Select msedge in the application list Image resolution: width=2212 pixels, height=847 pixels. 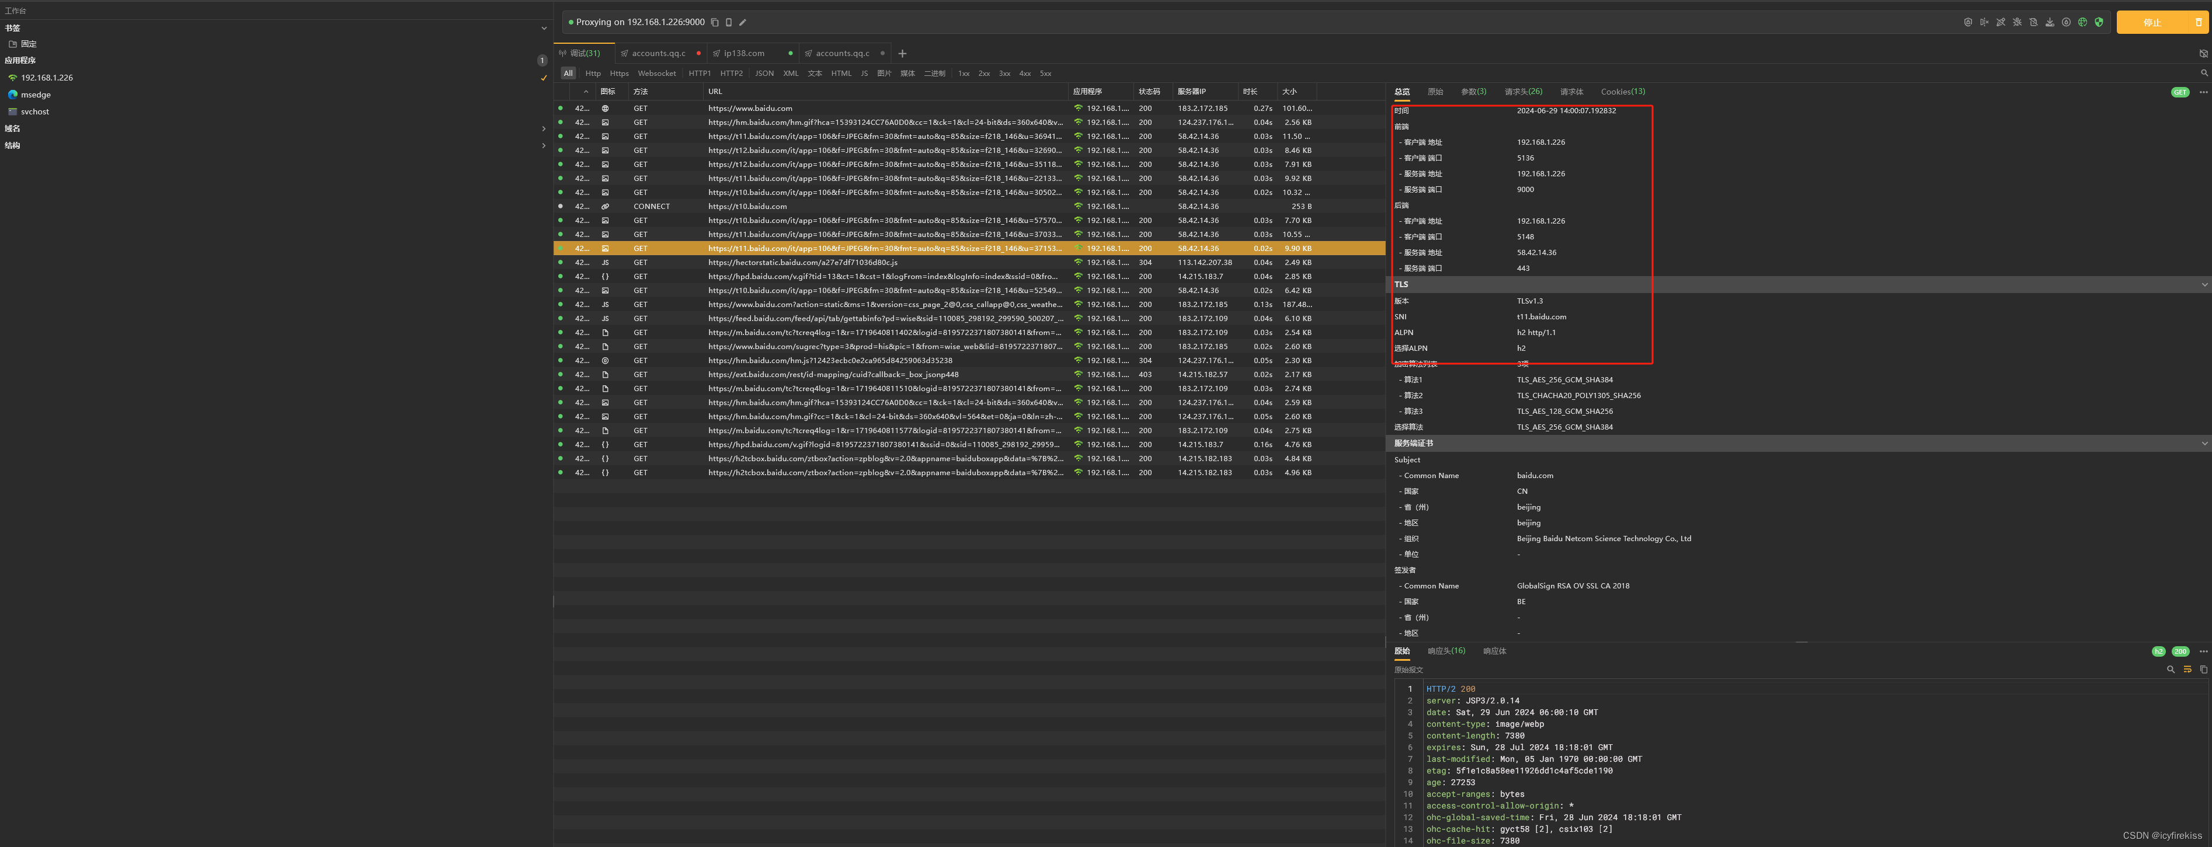pyautogui.click(x=35, y=95)
